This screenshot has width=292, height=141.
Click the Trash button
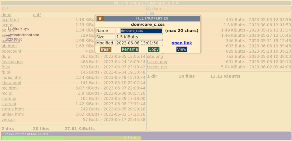[x=105, y=49]
